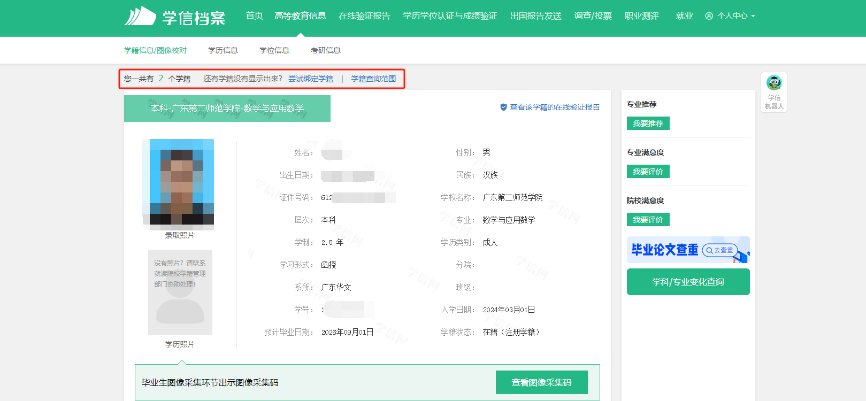The height and width of the screenshot is (401, 866).
Task: Click the user avatar icon beside 个人中心
Action: [709, 16]
